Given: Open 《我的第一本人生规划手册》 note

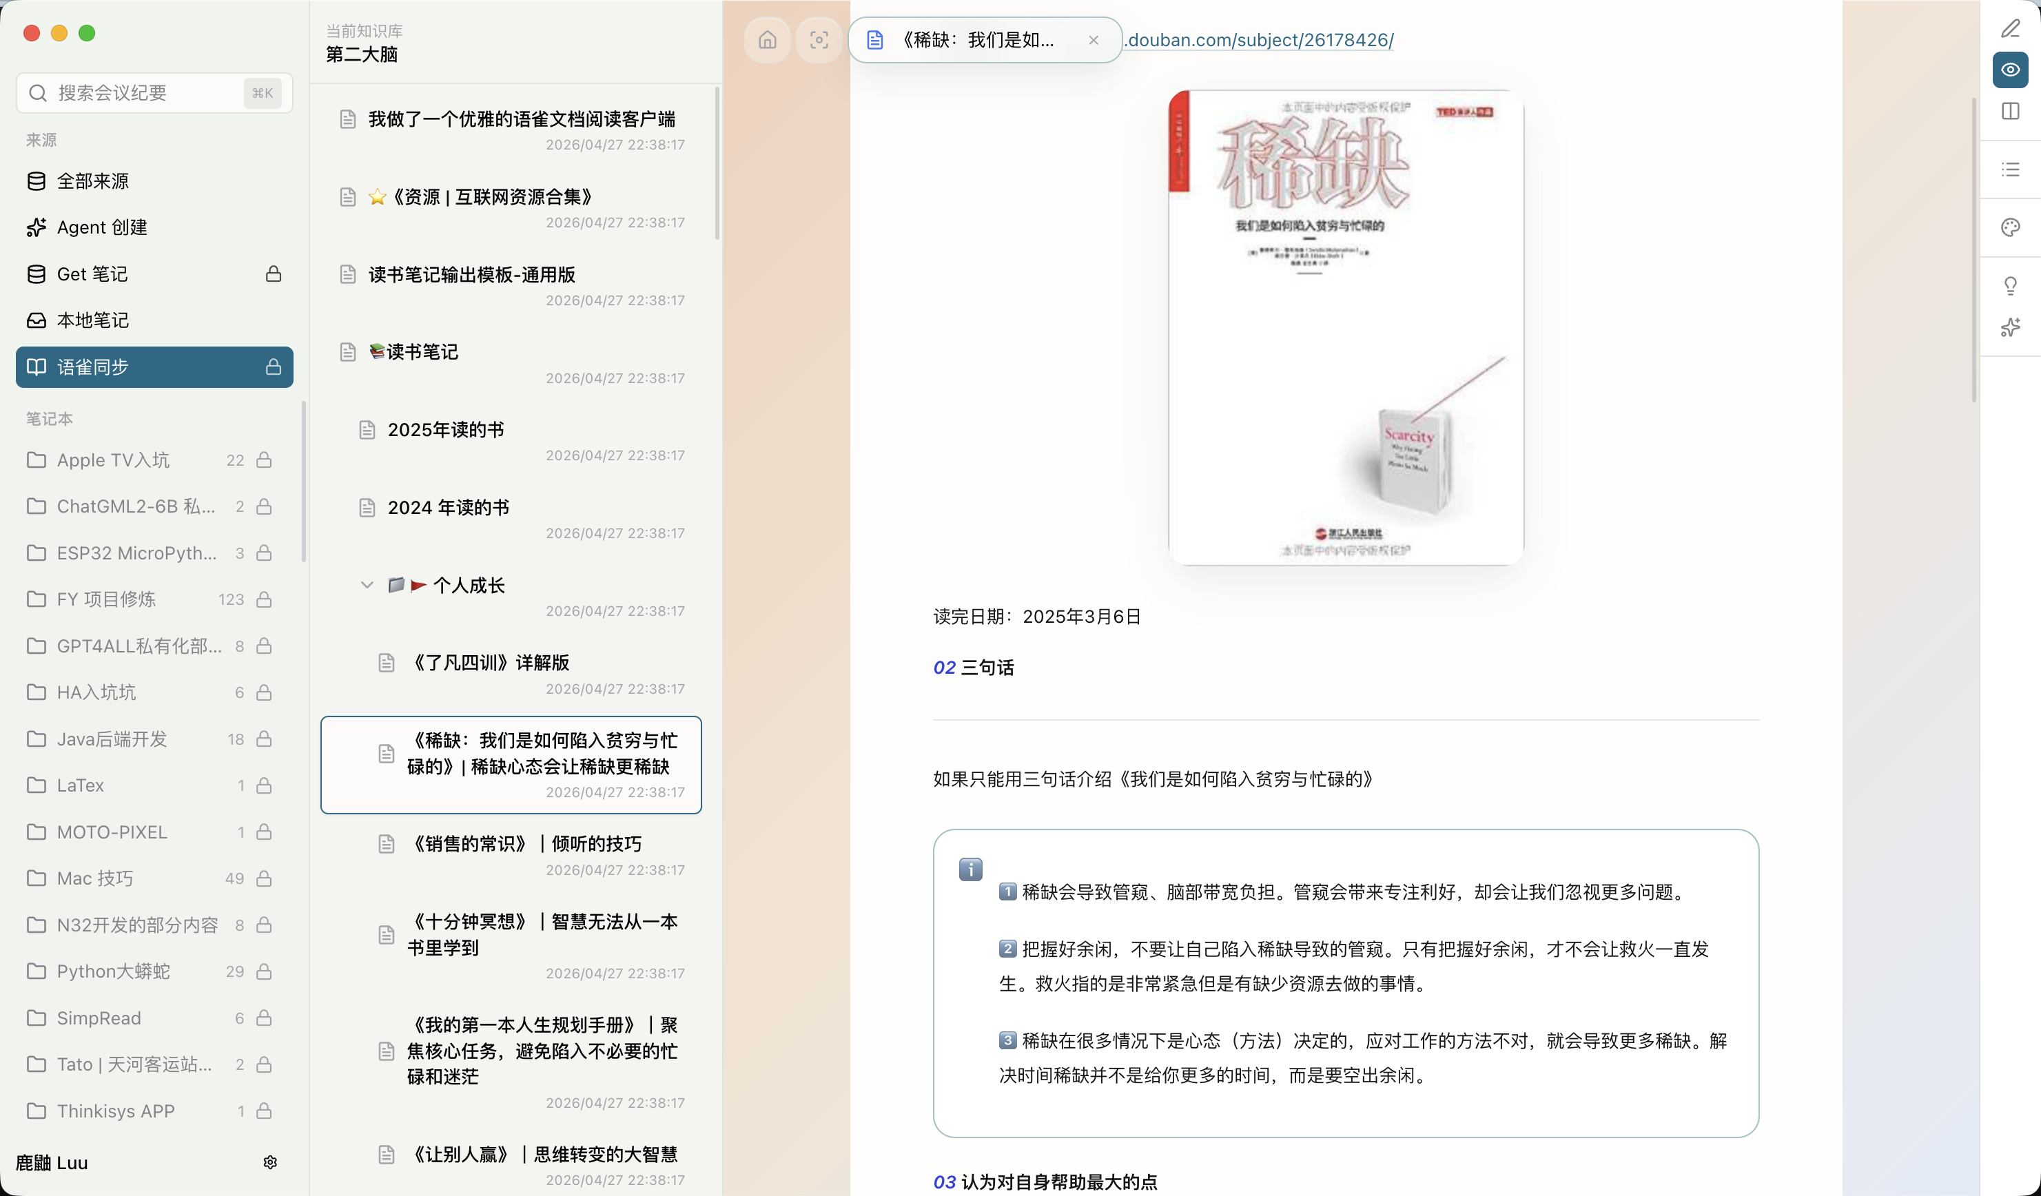Looking at the screenshot, I should (511, 1062).
